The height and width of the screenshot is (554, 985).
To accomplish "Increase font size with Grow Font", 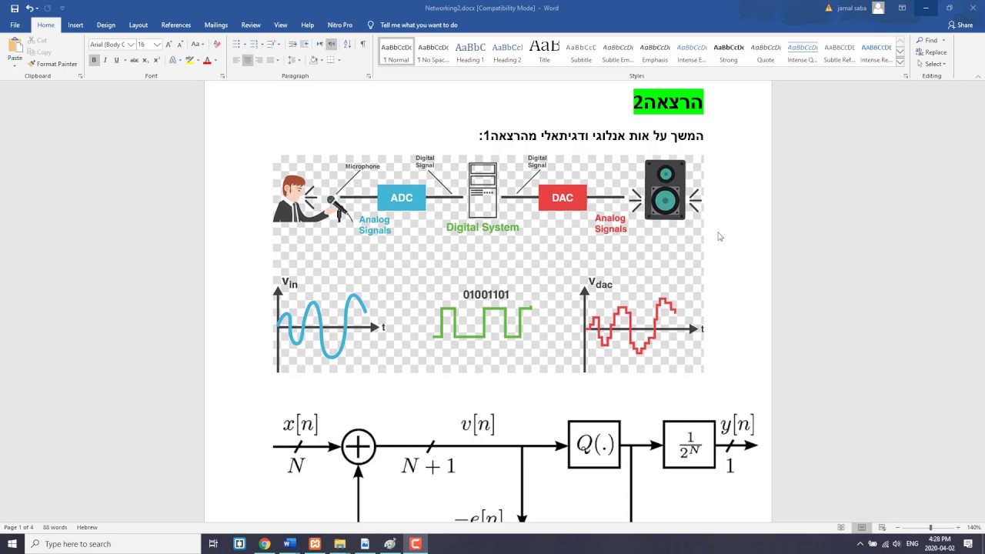I will pyautogui.click(x=169, y=45).
